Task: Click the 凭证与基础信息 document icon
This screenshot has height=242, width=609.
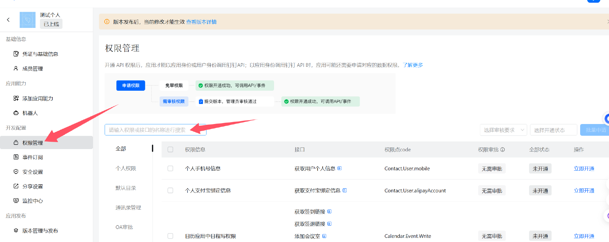Action: pyautogui.click(x=16, y=54)
